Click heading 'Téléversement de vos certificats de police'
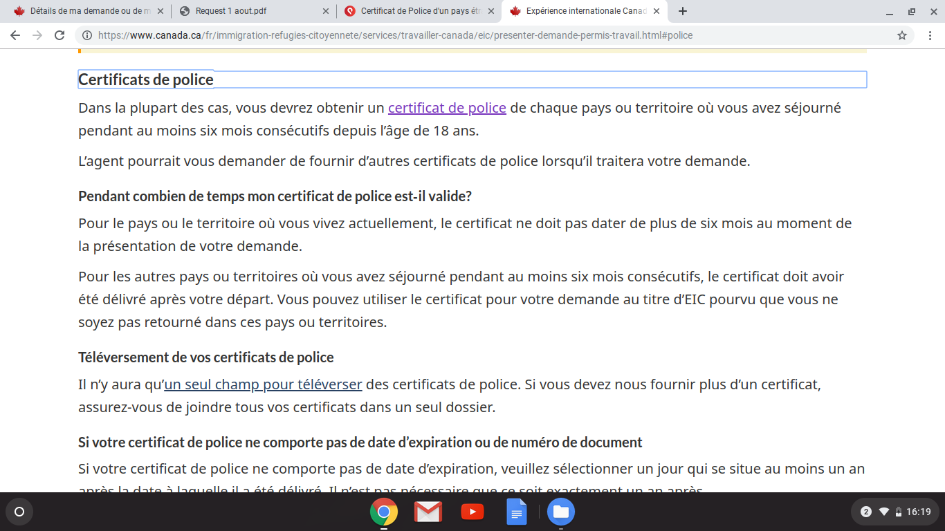 (x=206, y=357)
